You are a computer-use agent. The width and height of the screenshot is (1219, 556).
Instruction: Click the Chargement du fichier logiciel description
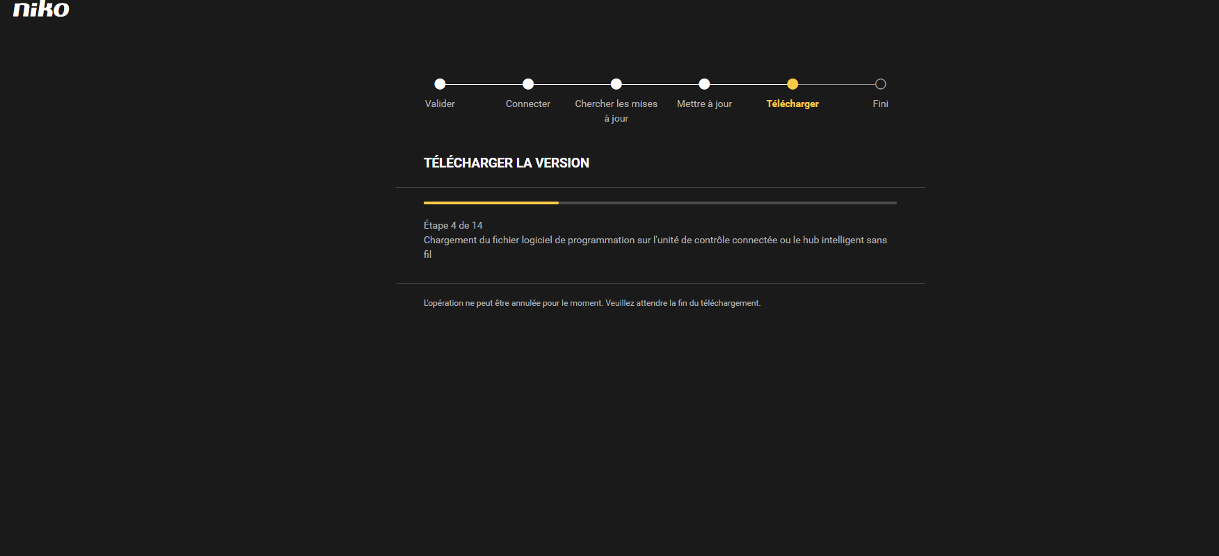tap(655, 240)
